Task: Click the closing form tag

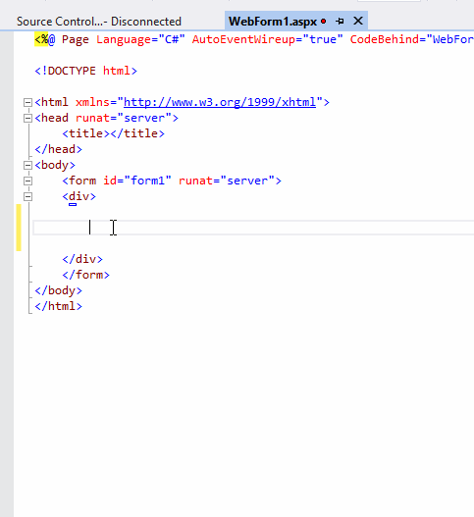Action: point(85,275)
